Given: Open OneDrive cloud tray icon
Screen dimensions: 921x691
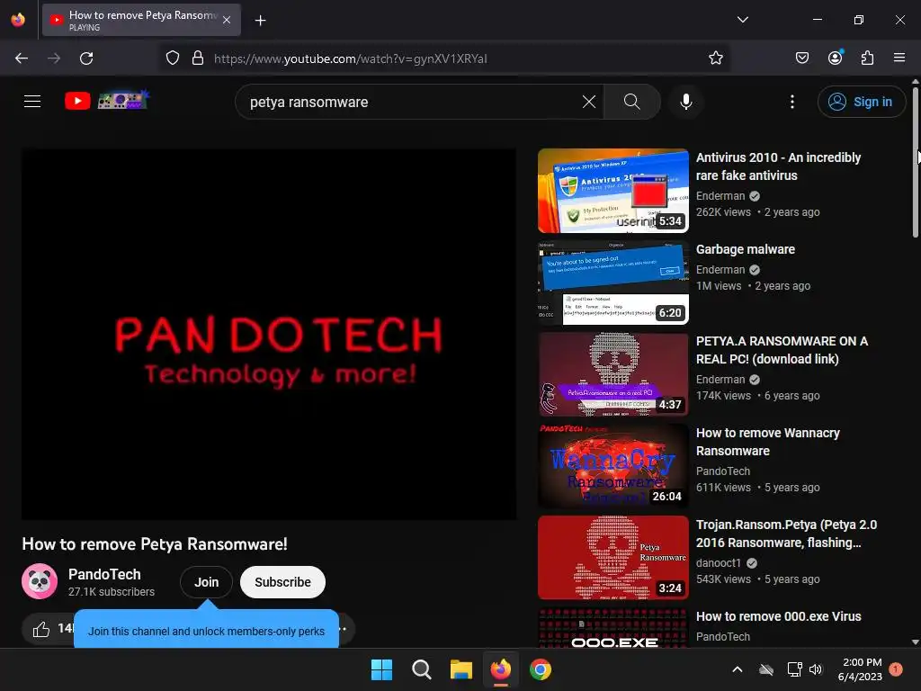Looking at the screenshot, I should tap(766, 669).
